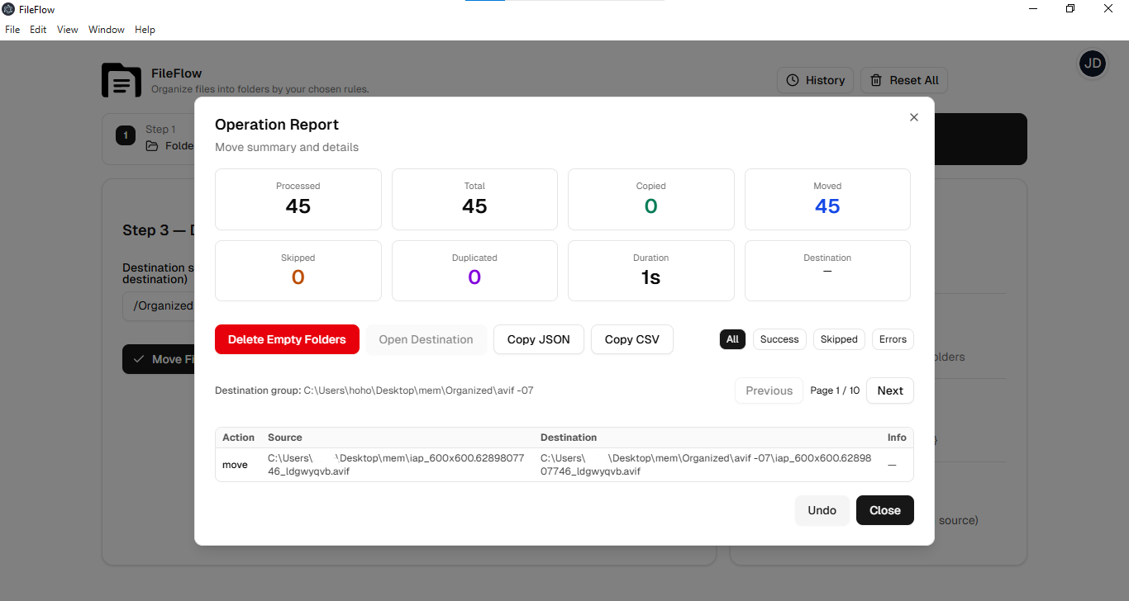This screenshot has width=1129, height=601.
Task: Click the Reset All button
Action: tap(904, 80)
